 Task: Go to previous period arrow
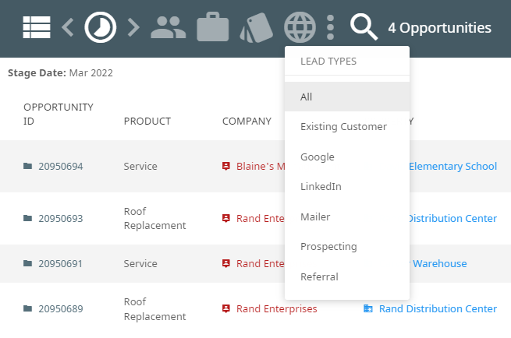67,27
